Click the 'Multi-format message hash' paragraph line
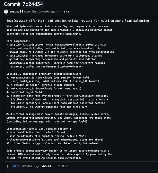The image size is (158, 173). click(58, 114)
